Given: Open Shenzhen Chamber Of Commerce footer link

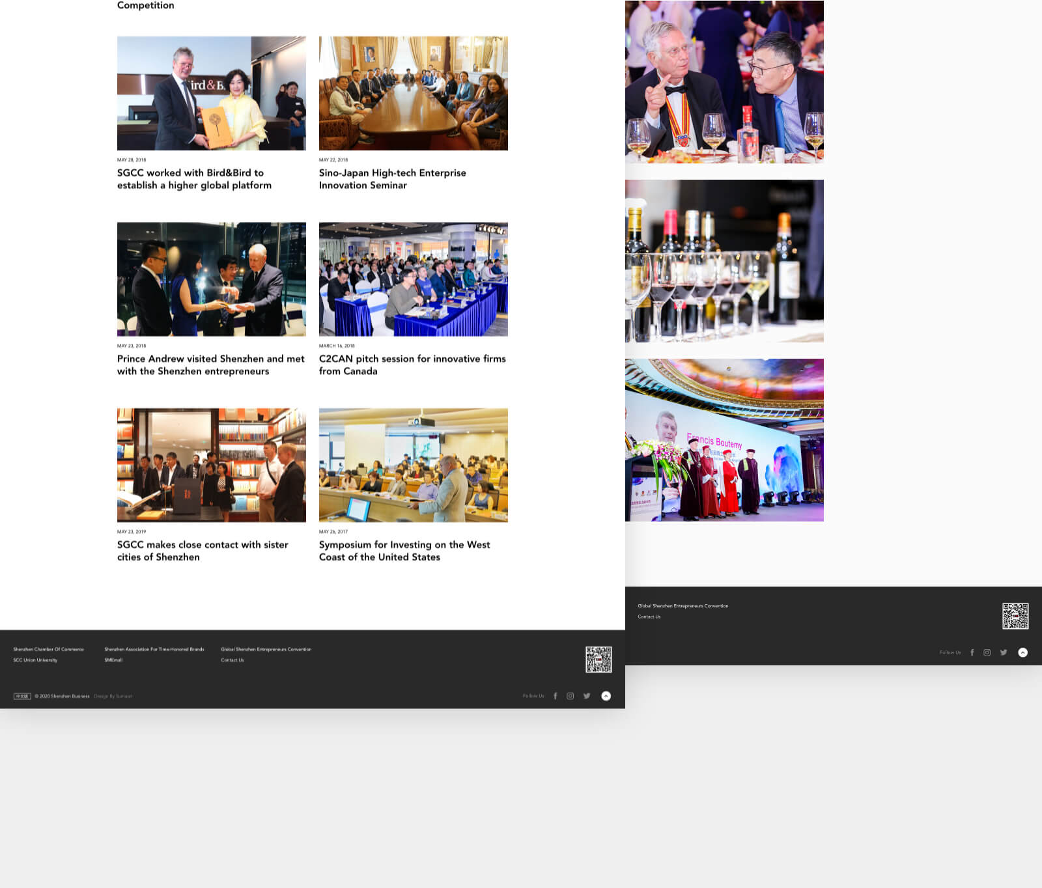Looking at the screenshot, I should click(x=48, y=649).
